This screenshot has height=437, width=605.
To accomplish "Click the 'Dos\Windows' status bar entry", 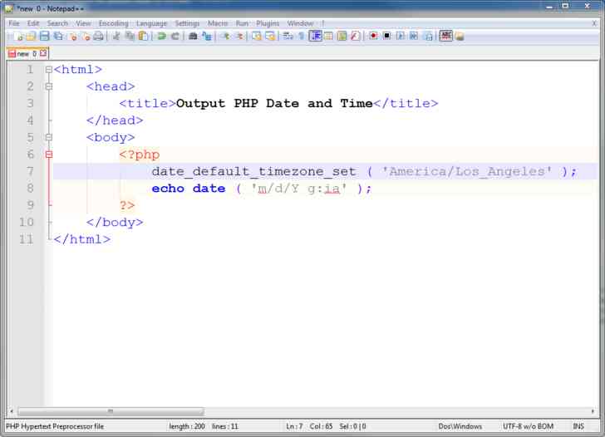I will [x=460, y=426].
